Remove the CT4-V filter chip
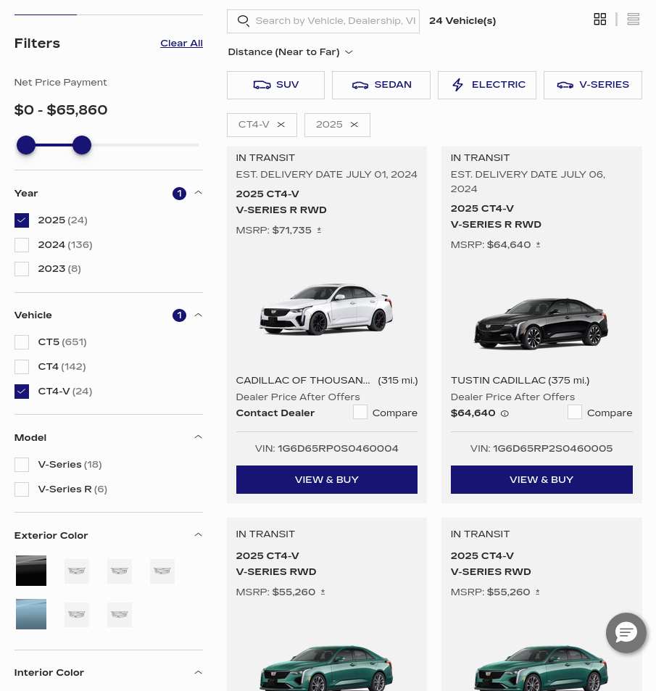This screenshot has height=691, width=656. click(281, 125)
